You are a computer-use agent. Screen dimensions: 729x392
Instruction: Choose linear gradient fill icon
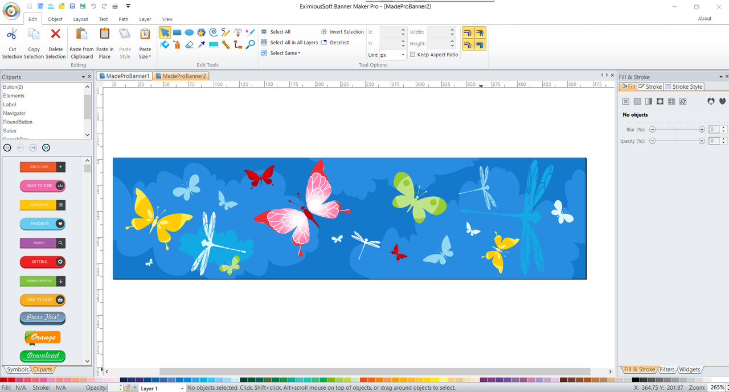(648, 101)
